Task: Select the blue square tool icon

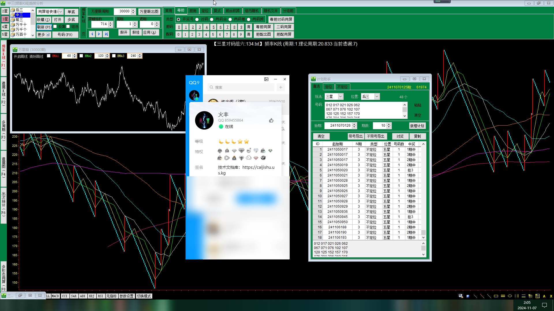Action: (468, 296)
